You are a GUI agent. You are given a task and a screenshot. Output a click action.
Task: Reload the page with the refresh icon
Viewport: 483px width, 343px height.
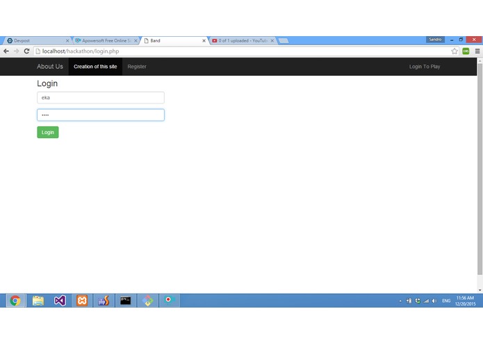[27, 51]
